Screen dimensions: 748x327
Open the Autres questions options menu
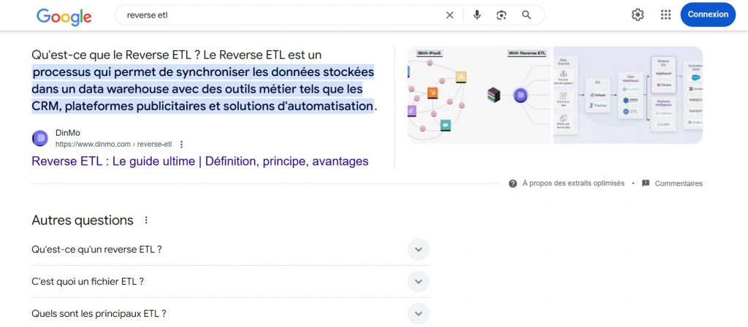click(146, 220)
